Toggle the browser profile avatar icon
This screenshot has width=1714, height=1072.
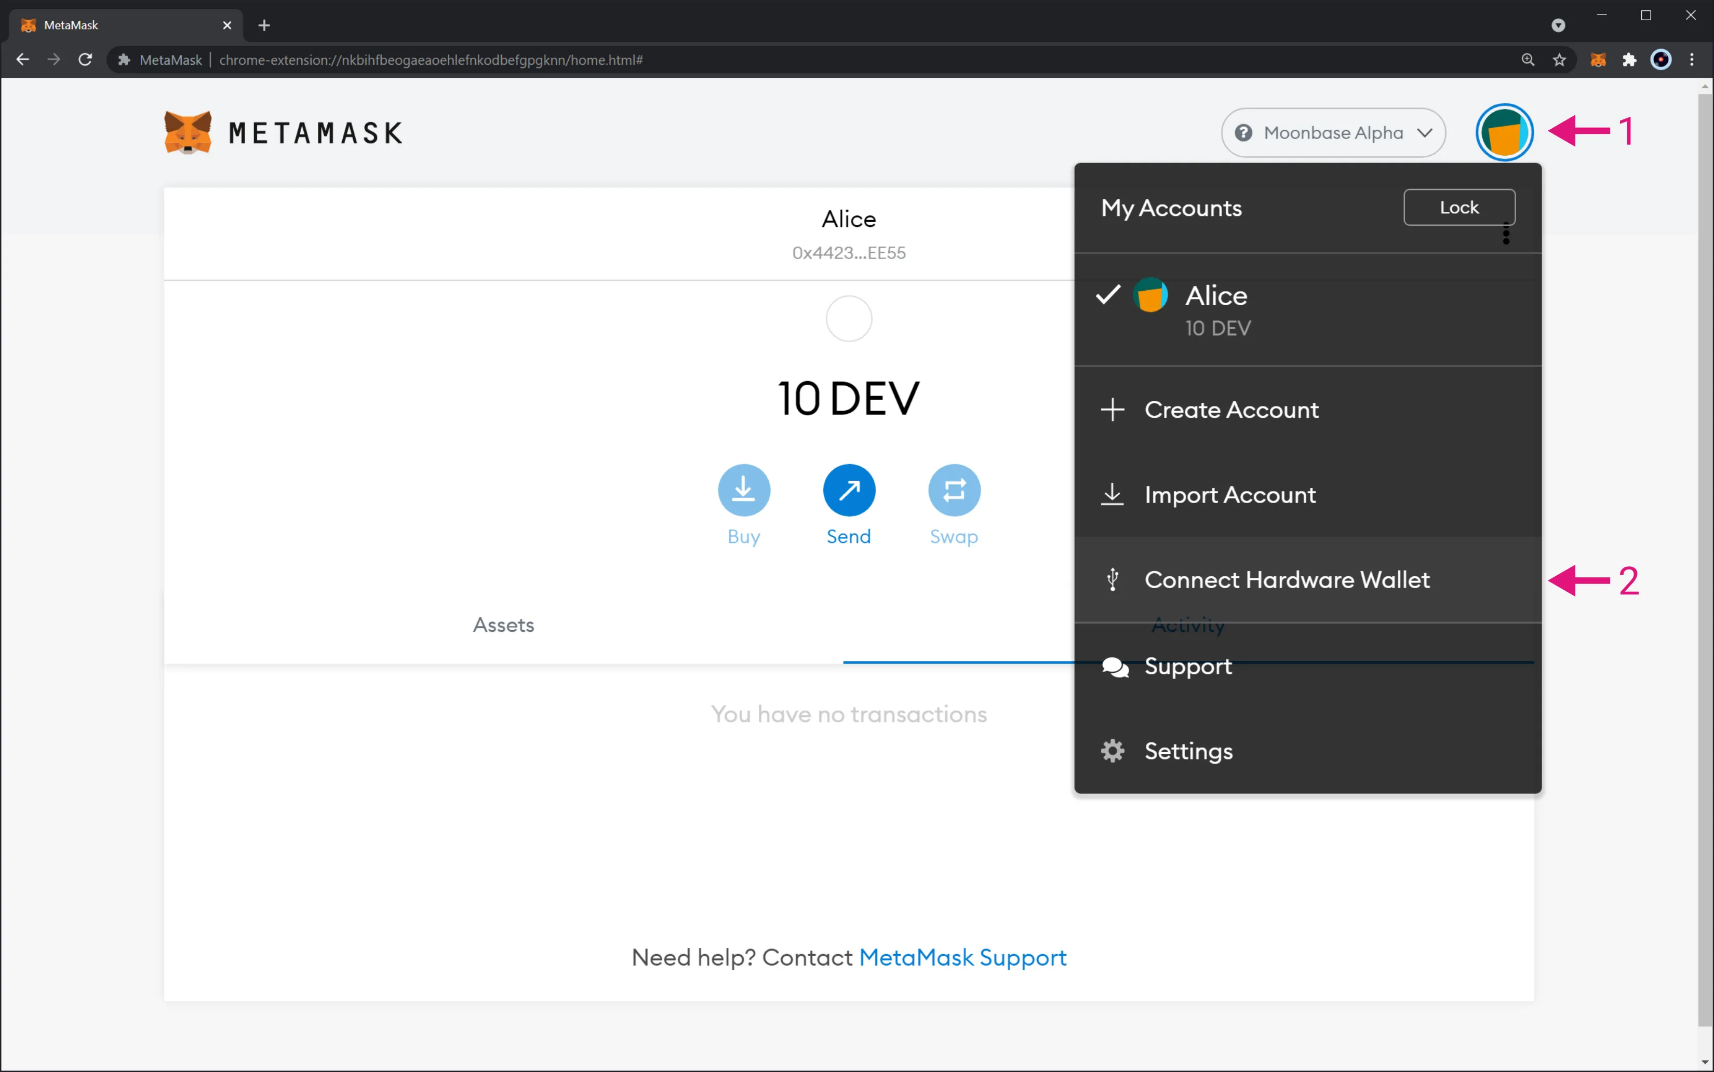coord(1661,60)
